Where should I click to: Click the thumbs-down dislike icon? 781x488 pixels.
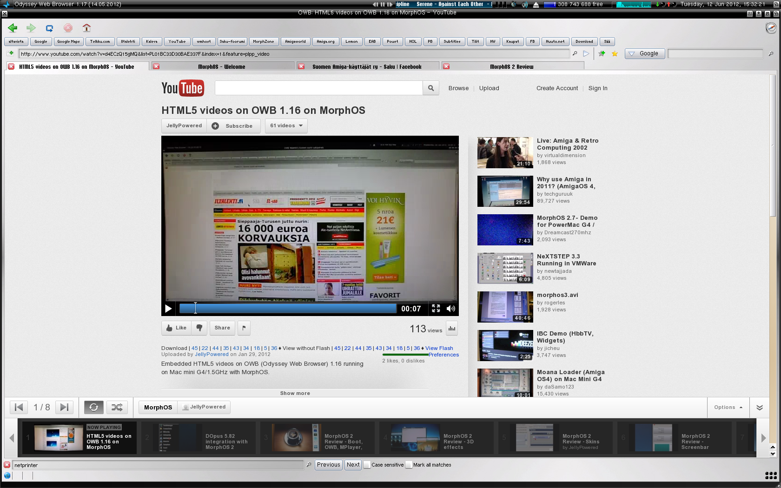pyautogui.click(x=199, y=328)
